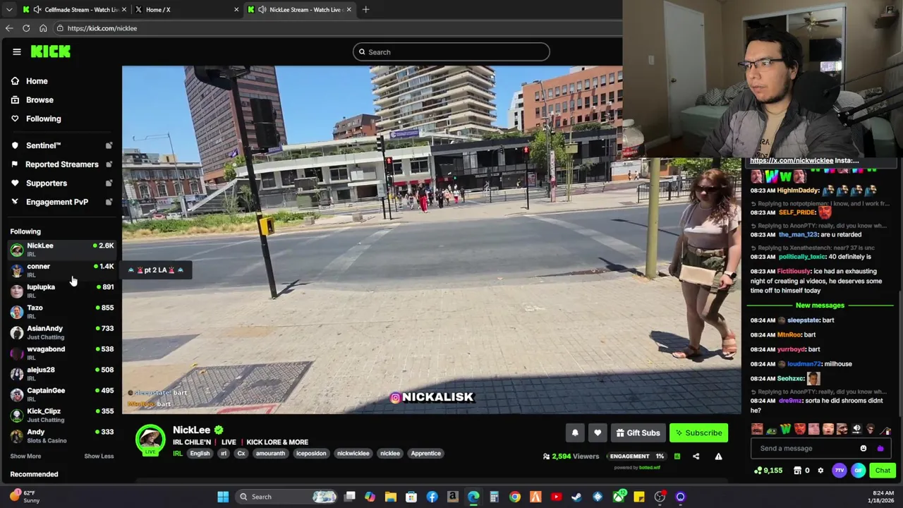Toggle notification bell for NickLee
This screenshot has width=903, height=508.
[575, 433]
